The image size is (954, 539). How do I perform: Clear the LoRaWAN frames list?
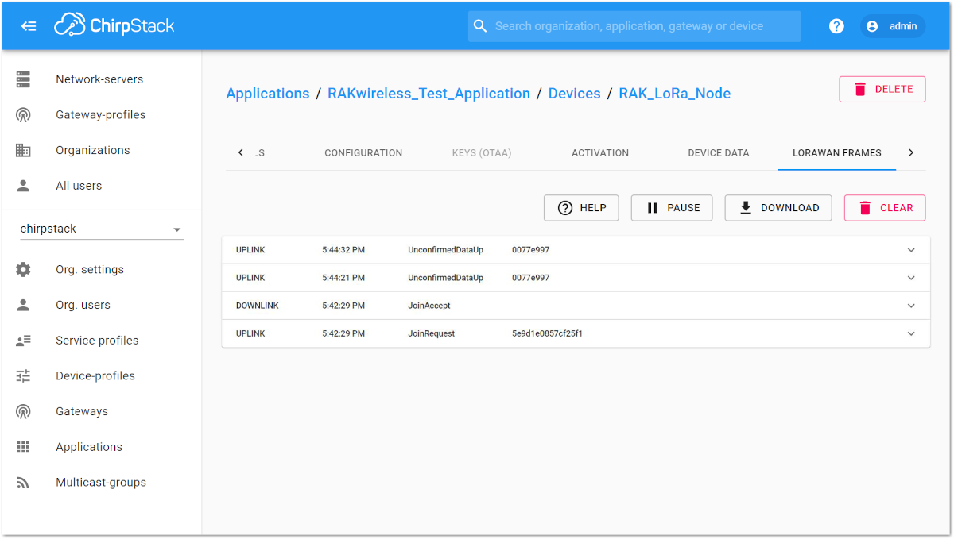pyautogui.click(x=885, y=208)
